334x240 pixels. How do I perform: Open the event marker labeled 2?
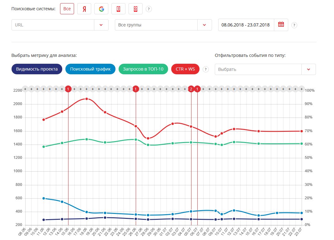(x=191, y=89)
